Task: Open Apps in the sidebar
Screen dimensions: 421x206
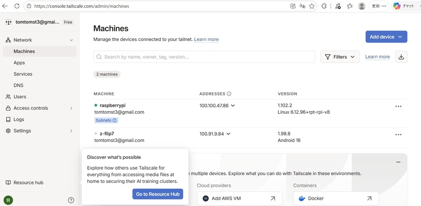Action: (19, 62)
